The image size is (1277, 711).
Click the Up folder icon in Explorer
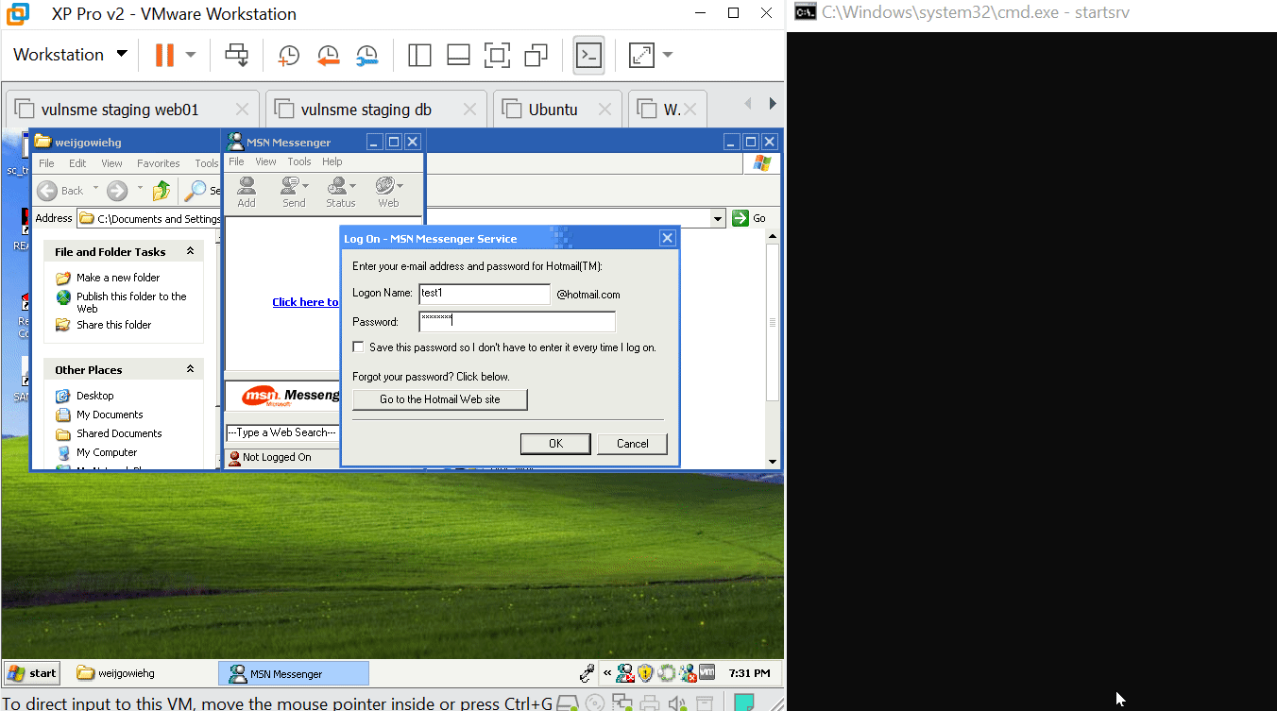click(x=162, y=191)
